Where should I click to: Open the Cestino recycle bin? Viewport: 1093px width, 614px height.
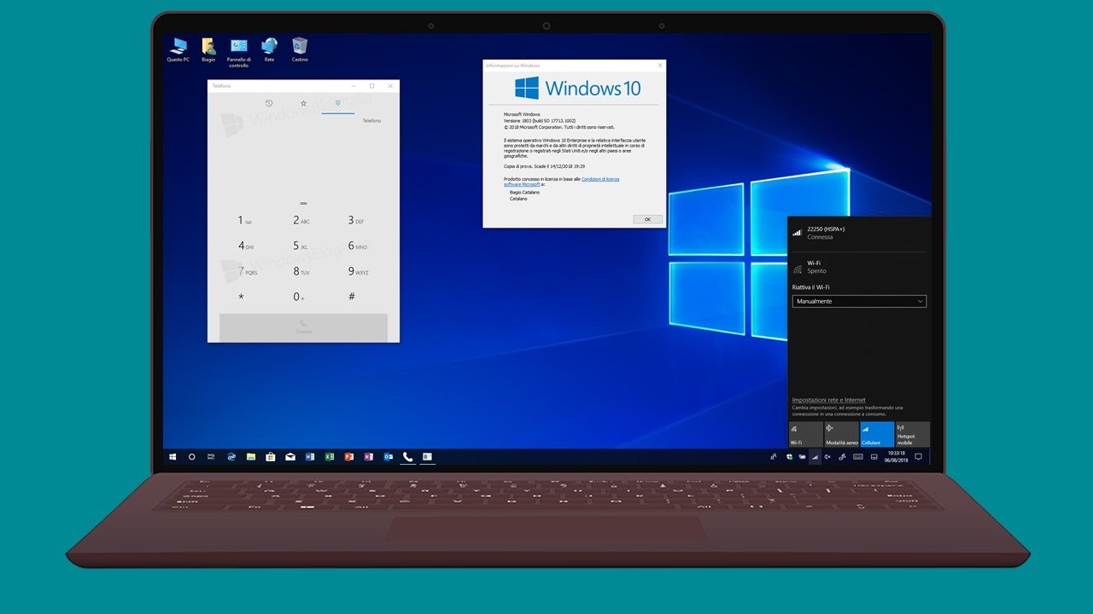300,49
